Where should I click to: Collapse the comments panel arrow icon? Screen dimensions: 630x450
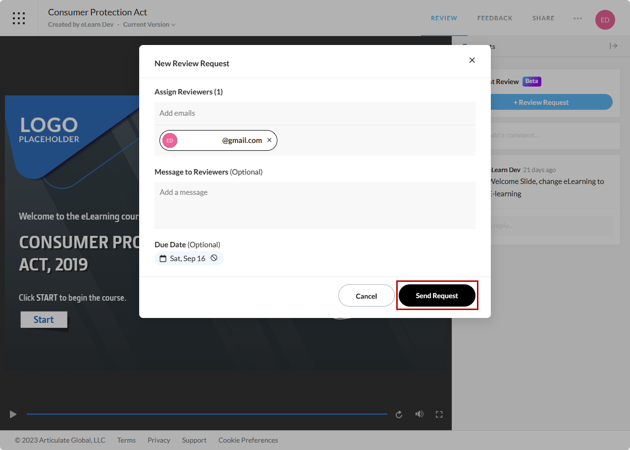click(x=613, y=46)
